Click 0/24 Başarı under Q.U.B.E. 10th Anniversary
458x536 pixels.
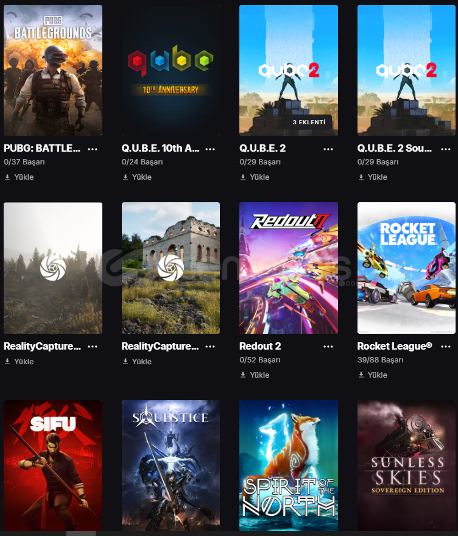142,162
